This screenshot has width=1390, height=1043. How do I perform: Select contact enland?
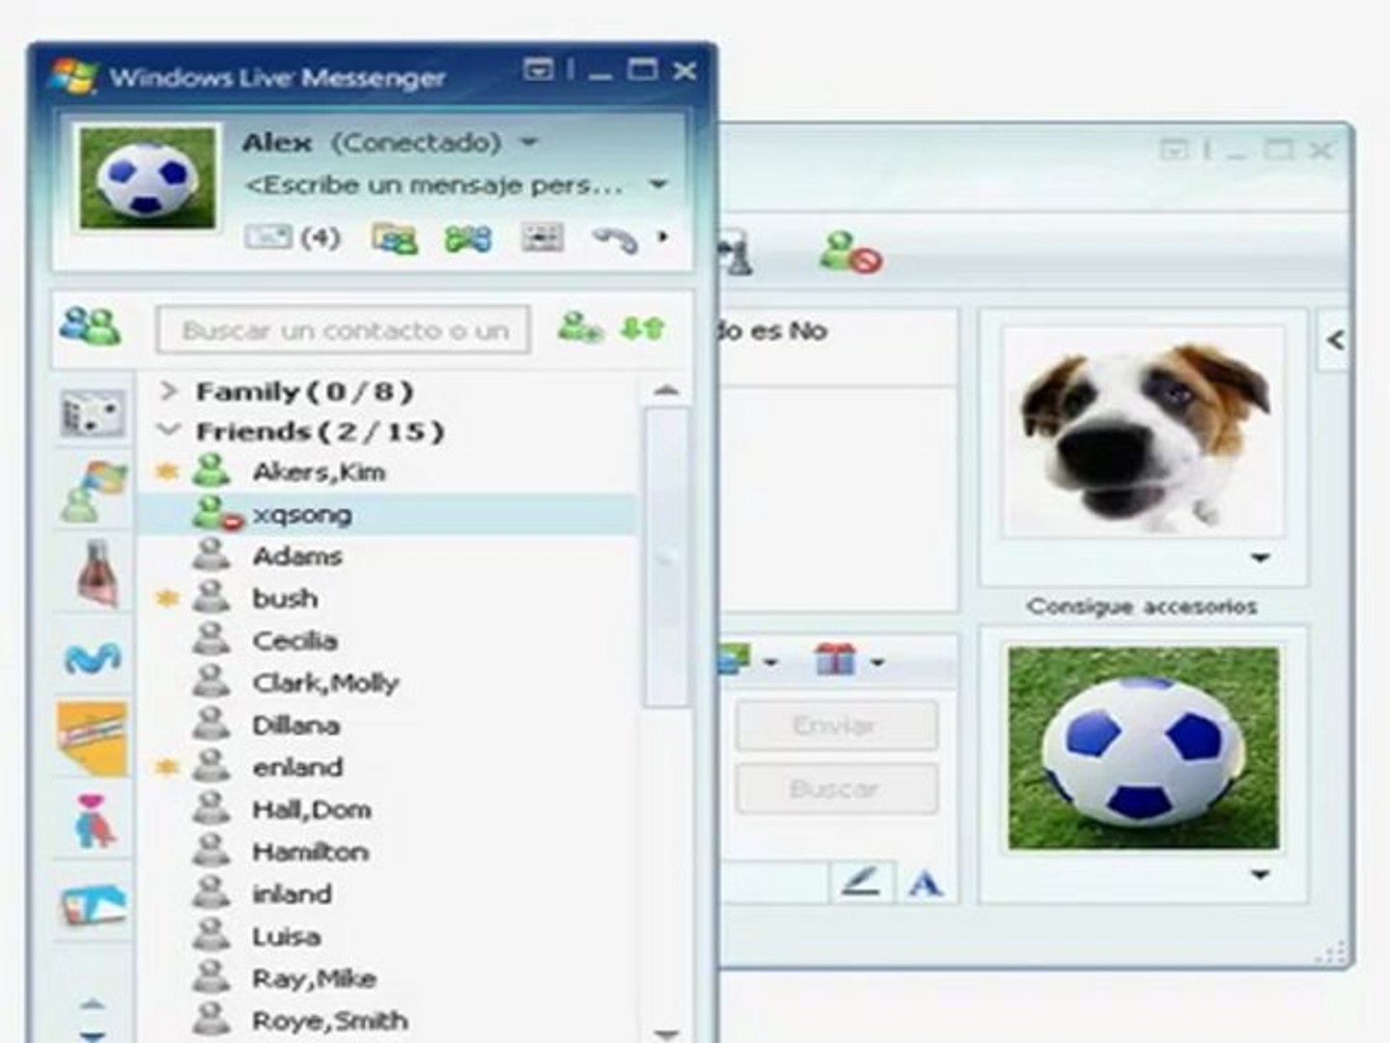coord(297,768)
